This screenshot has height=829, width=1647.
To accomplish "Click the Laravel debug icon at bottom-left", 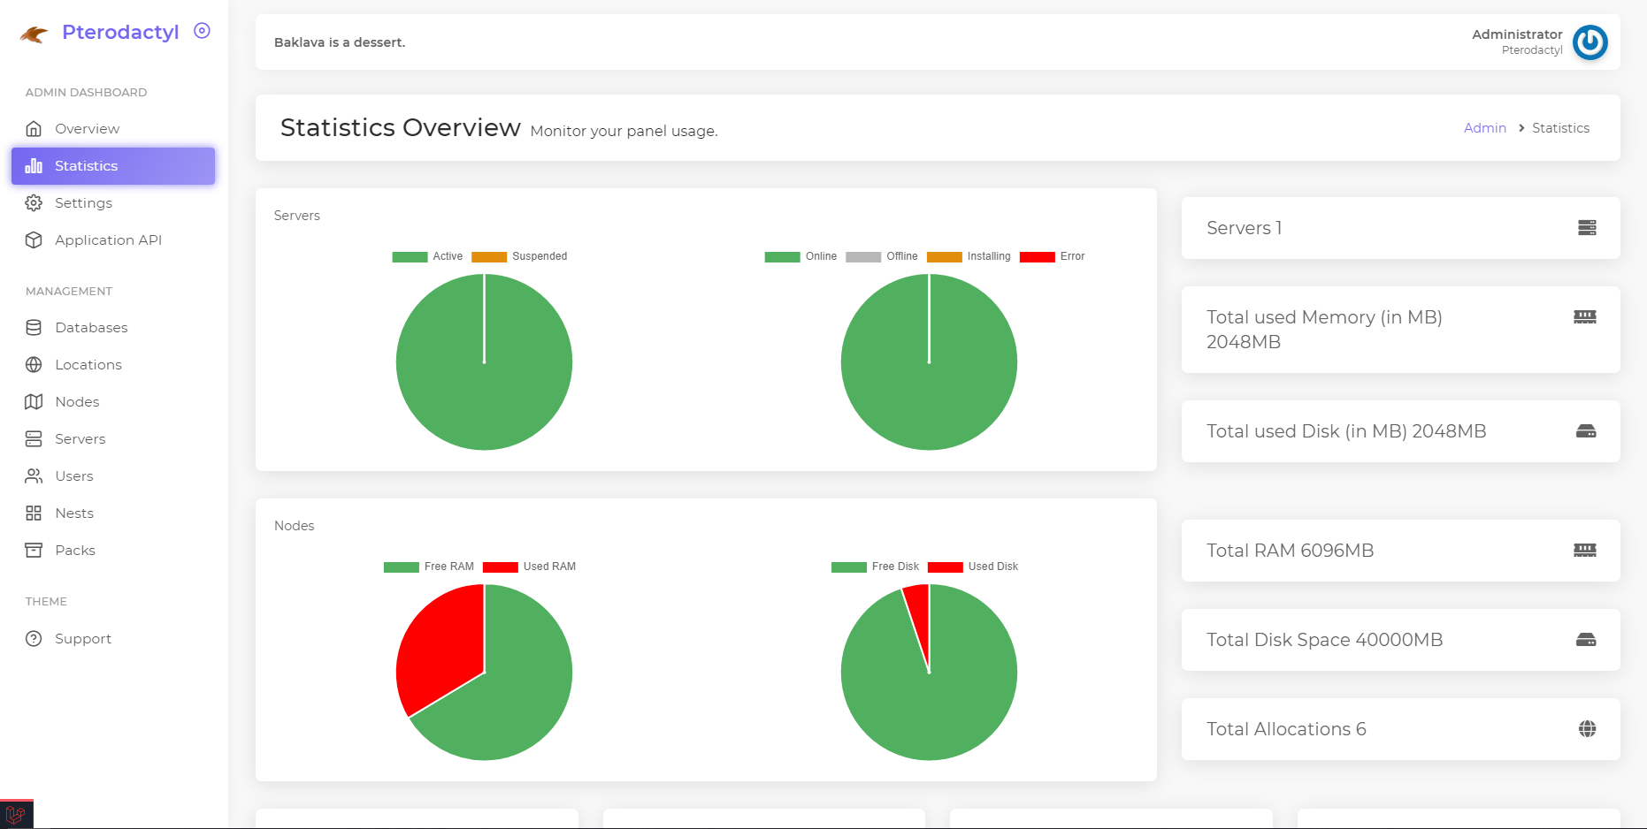I will [16, 814].
